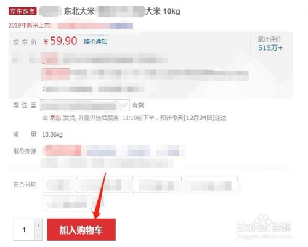The image size is (308, 247).
Task: Add item with 加入购物车 button
Action: (x=81, y=230)
